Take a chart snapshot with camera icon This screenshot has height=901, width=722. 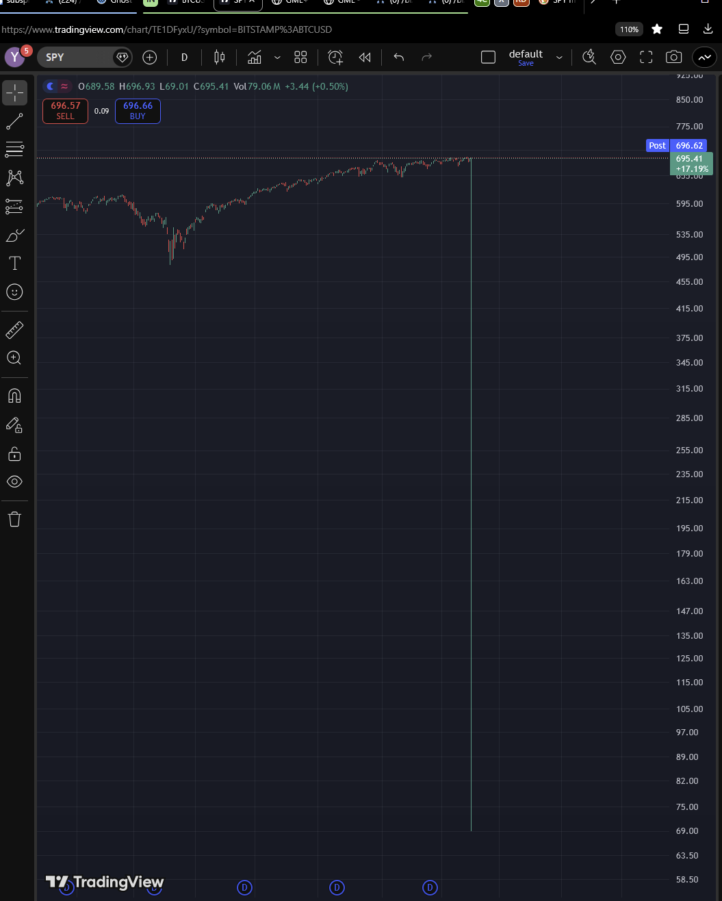pos(674,58)
